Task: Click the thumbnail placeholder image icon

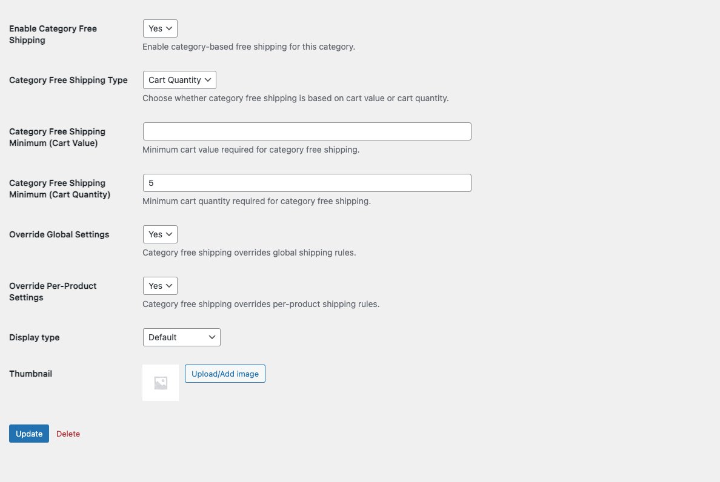Action: pyautogui.click(x=161, y=383)
